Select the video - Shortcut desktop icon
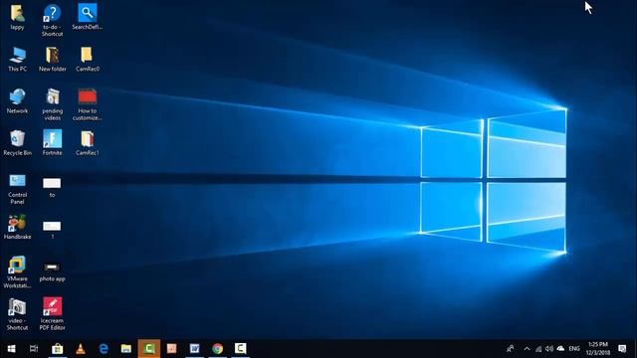The height and width of the screenshot is (358, 637). coord(17,314)
